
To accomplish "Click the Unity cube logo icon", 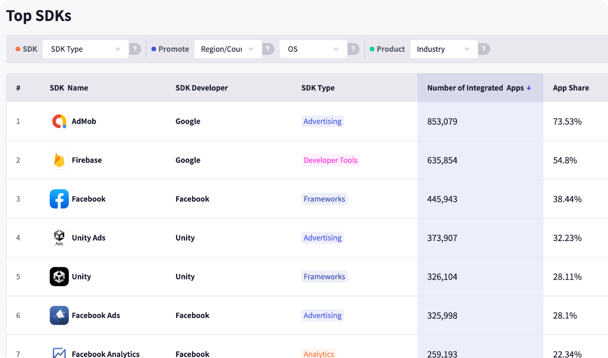I will coord(59,276).
